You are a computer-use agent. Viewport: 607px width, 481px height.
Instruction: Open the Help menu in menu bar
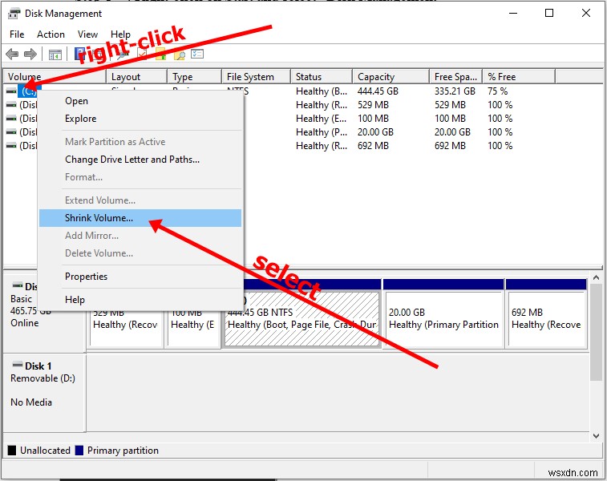(120, 34)
